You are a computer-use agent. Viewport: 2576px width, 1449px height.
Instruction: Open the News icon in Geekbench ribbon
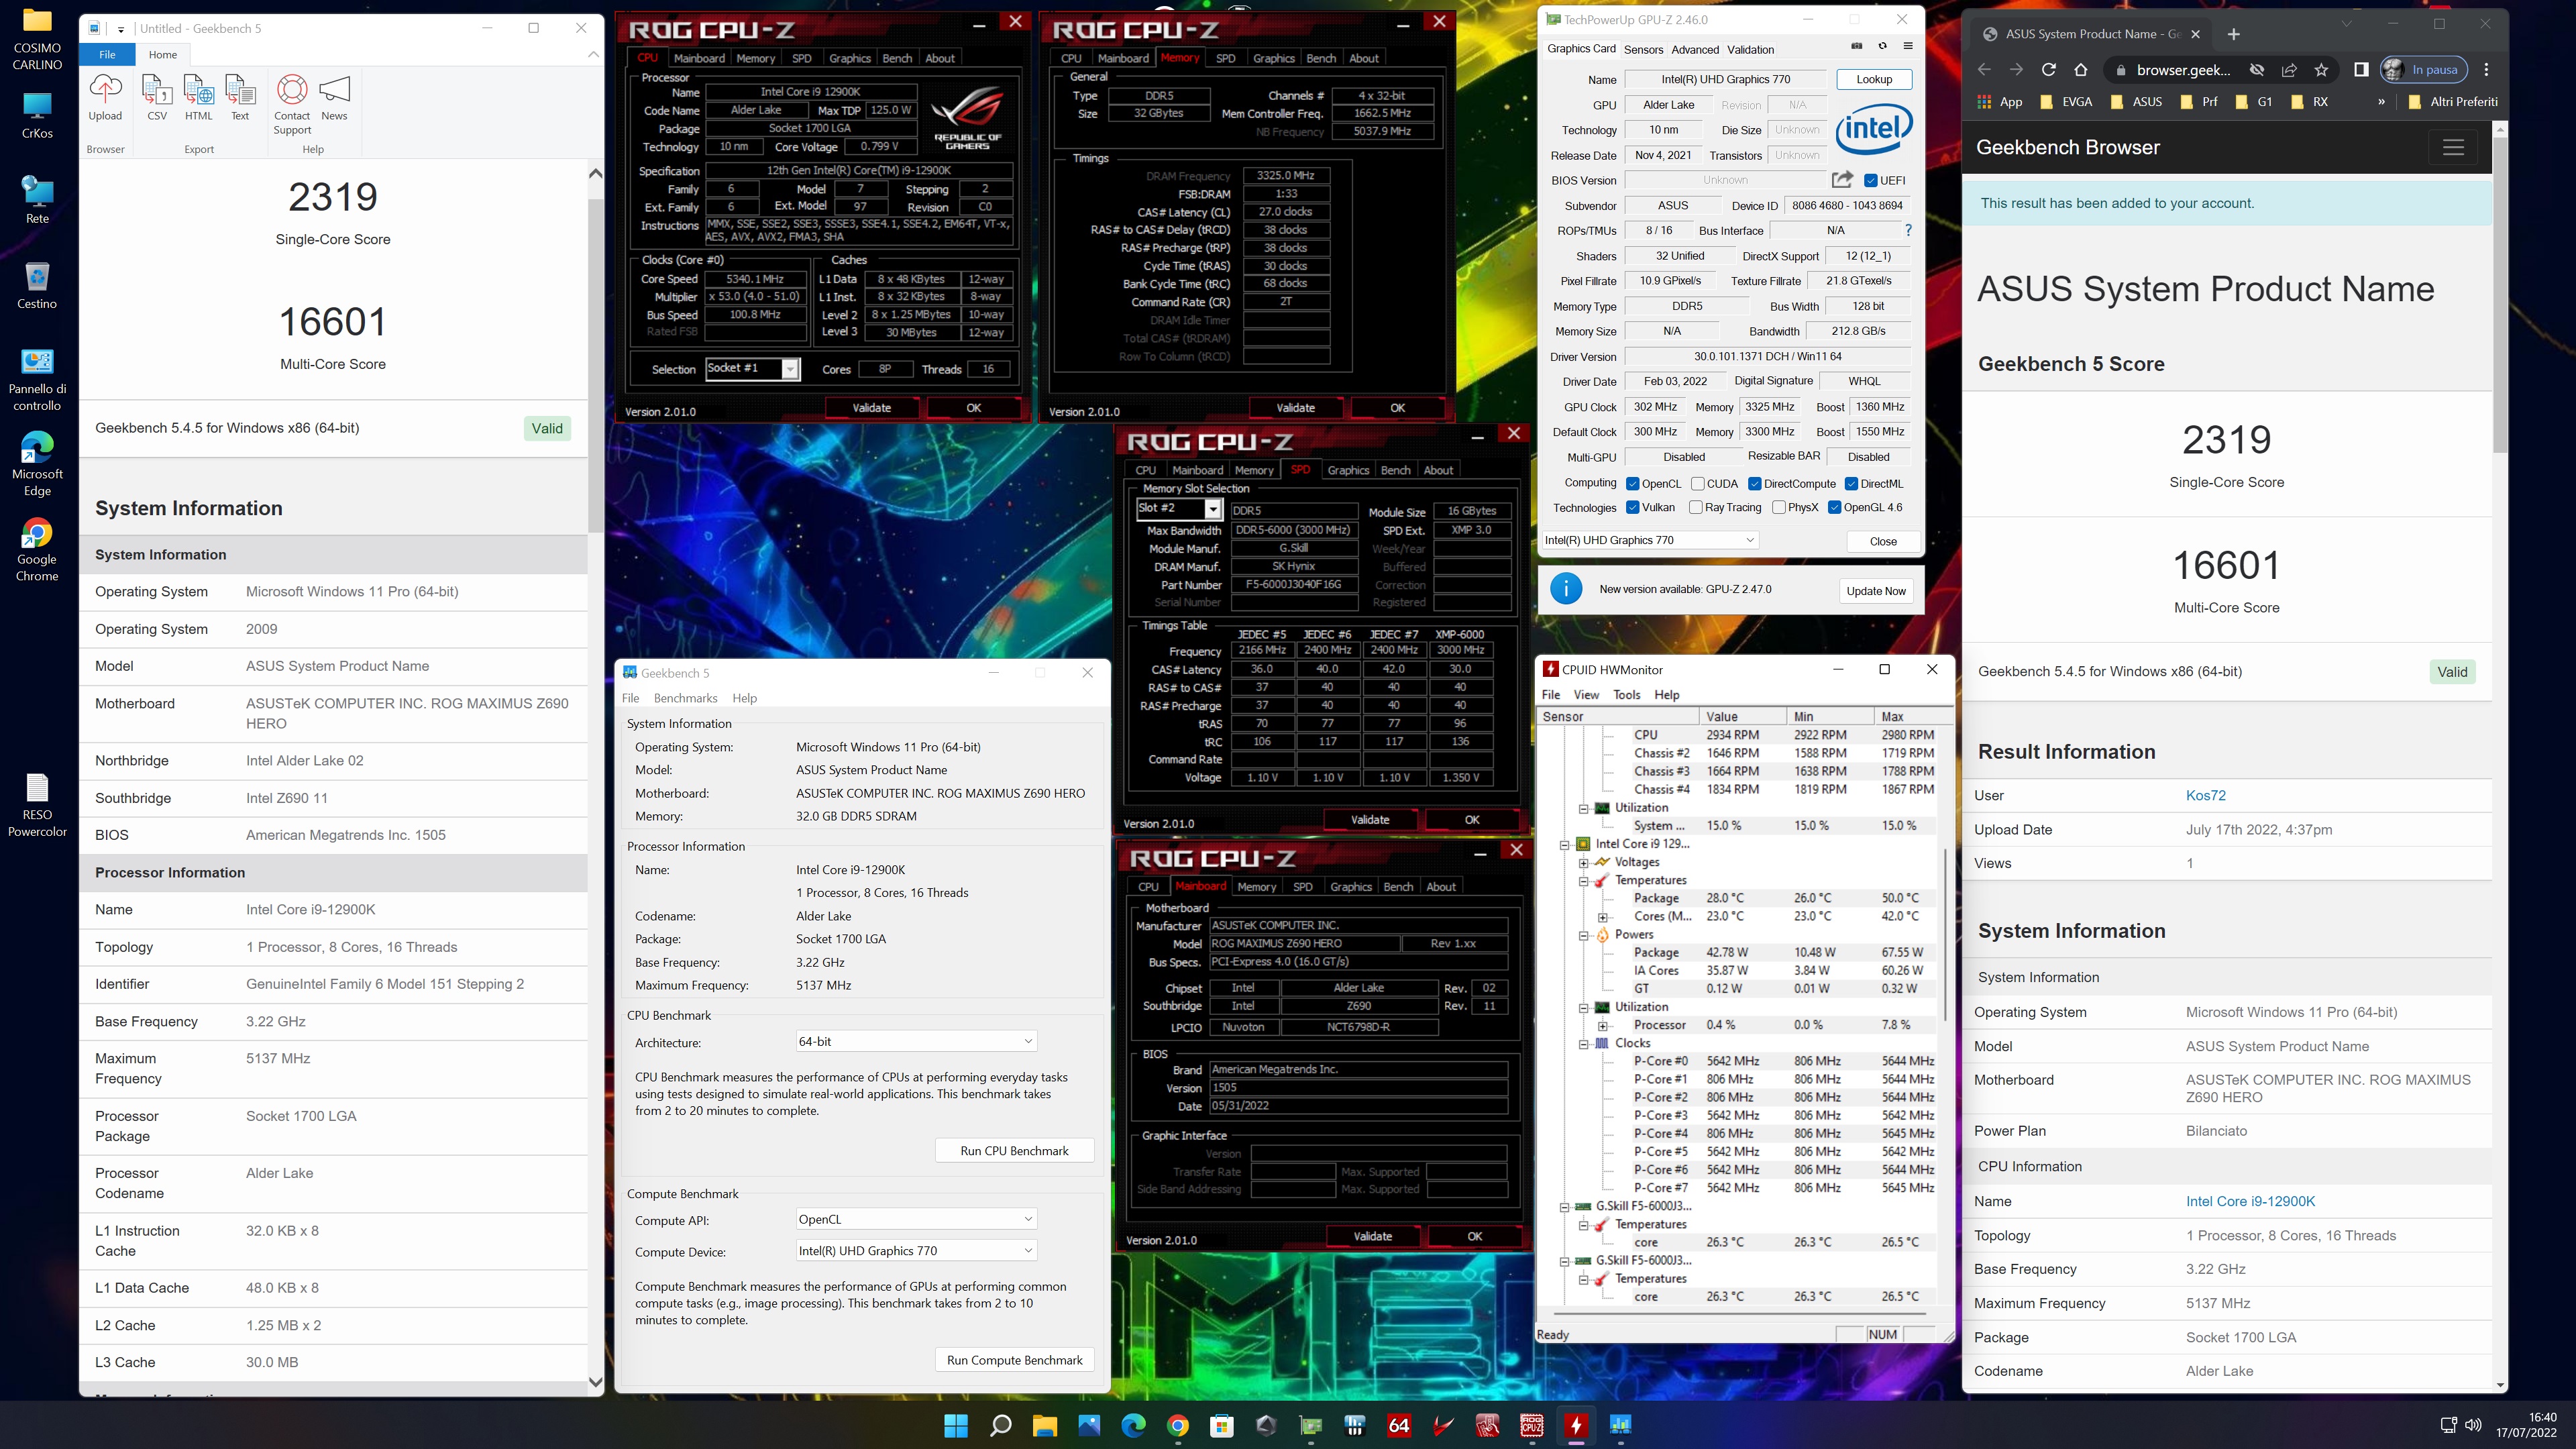point(334,97)
